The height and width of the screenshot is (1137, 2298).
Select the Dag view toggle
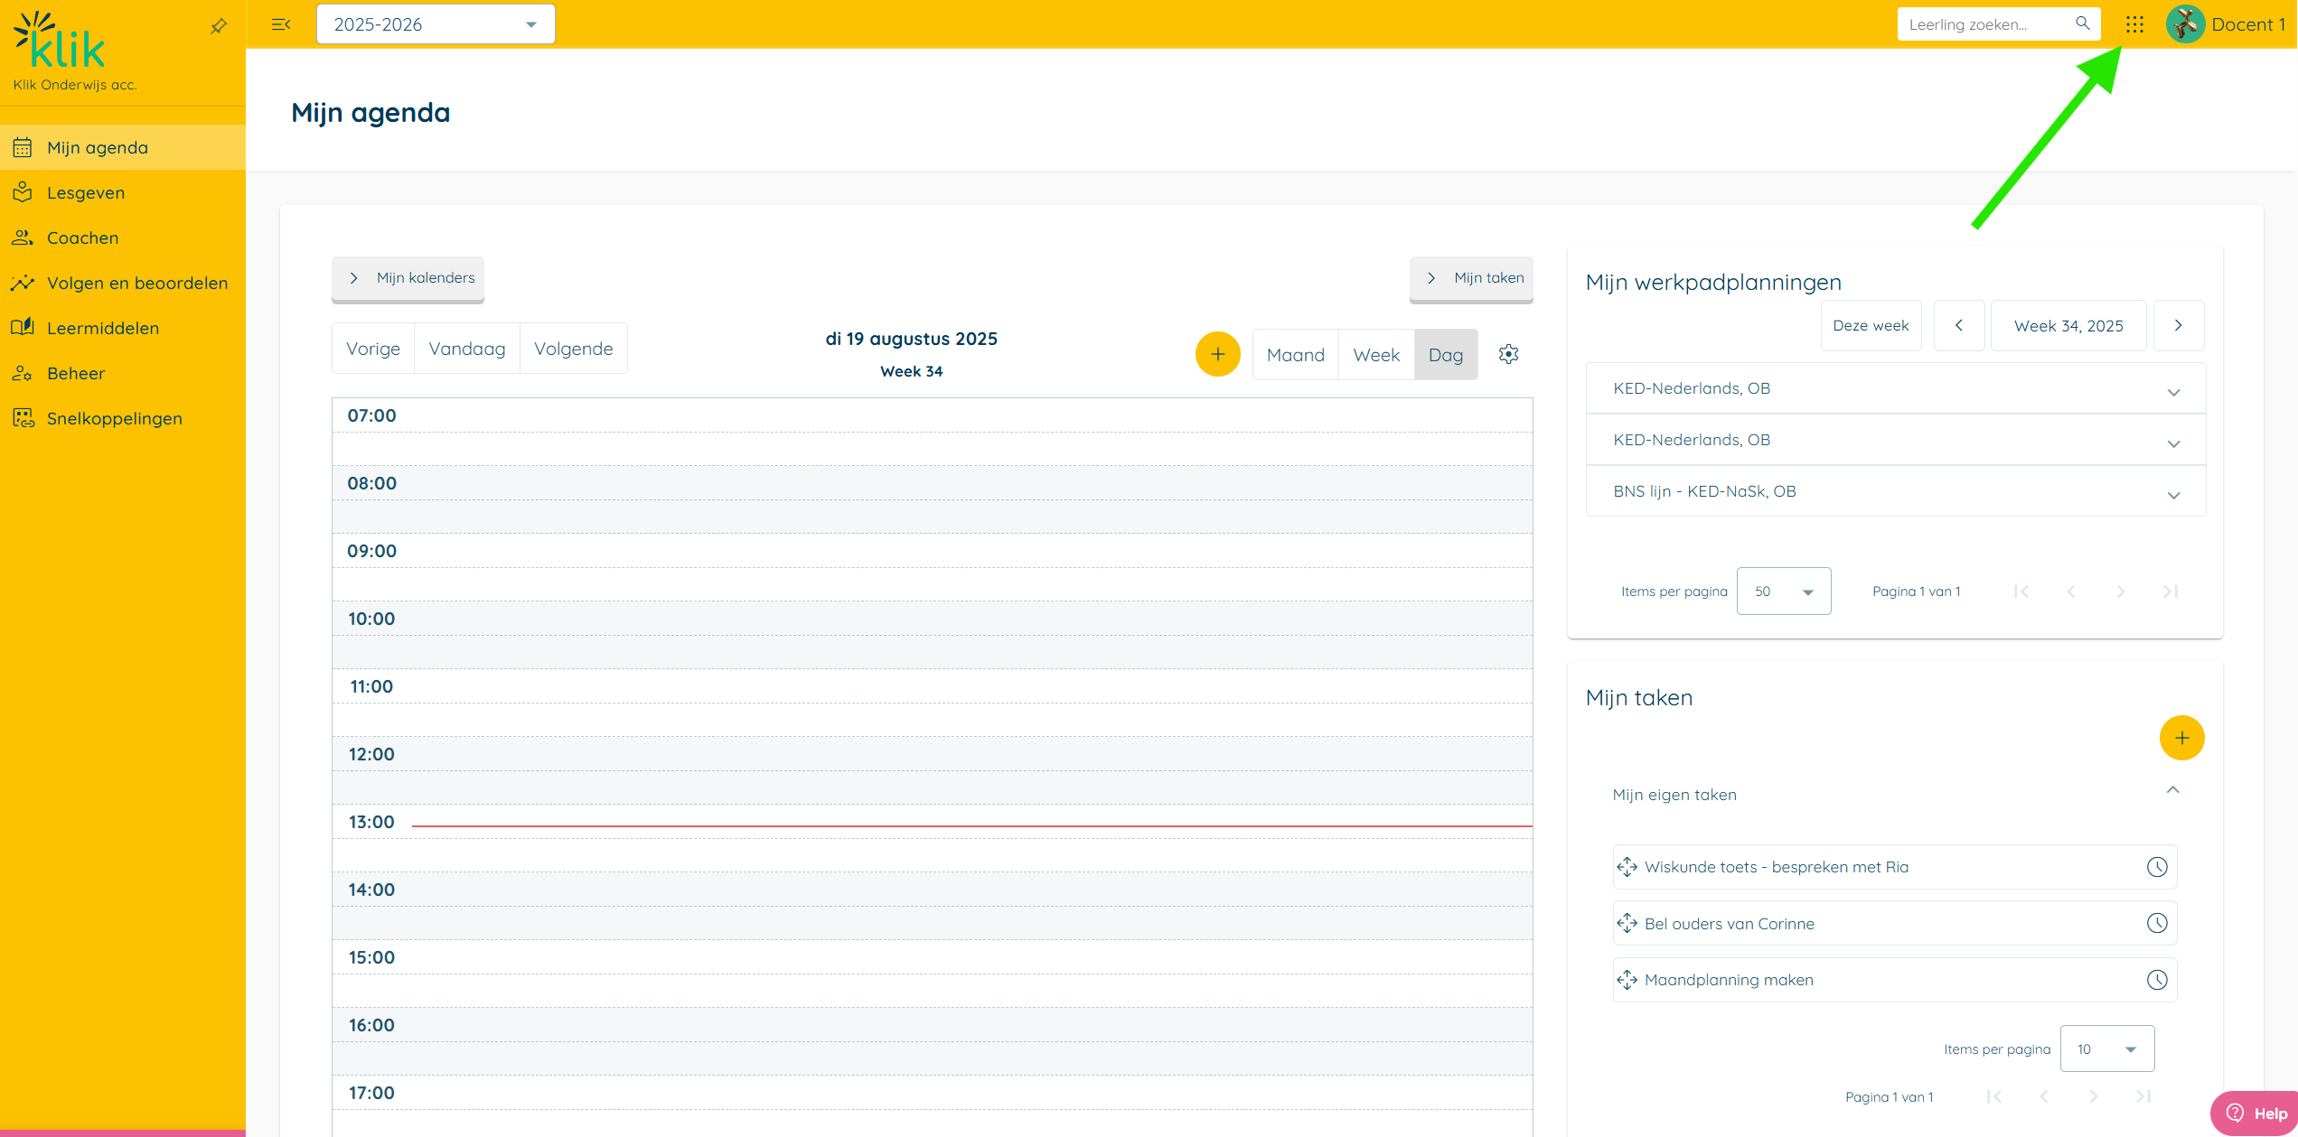1445,355
